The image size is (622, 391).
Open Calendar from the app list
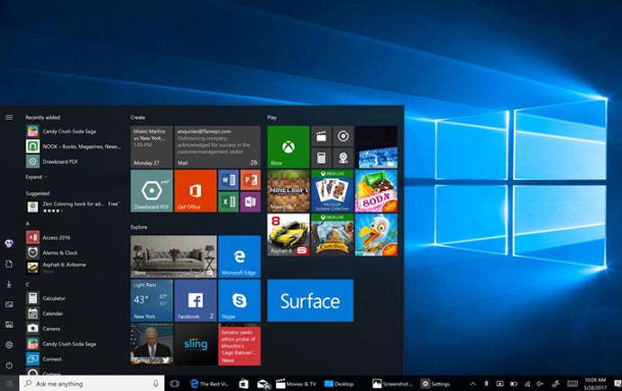click(74, 314)
